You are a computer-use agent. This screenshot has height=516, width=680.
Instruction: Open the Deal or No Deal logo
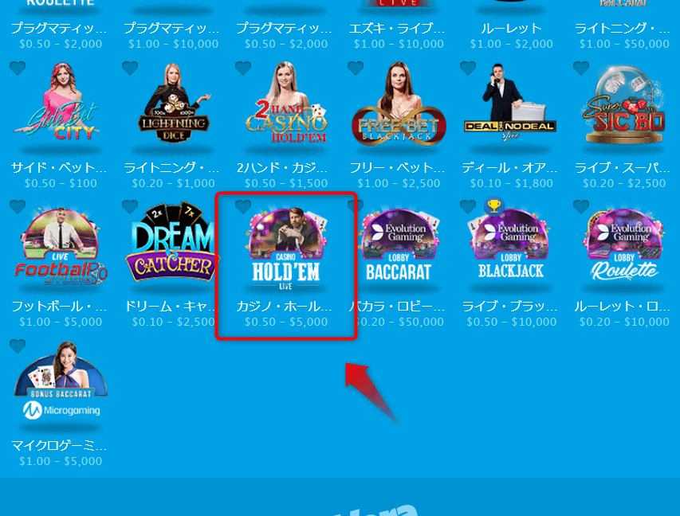pyautogui.click(x=510, y=103)
